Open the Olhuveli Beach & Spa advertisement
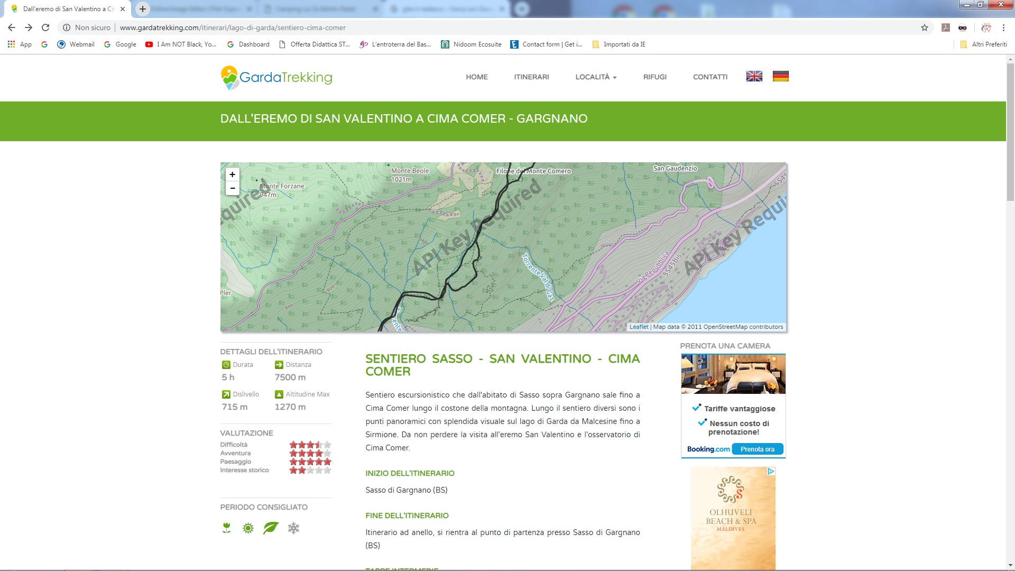 pyautogui.click(x=733, y=518)
